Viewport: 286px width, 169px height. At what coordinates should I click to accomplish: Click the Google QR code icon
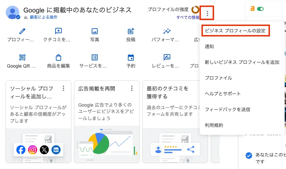point(22,57)
